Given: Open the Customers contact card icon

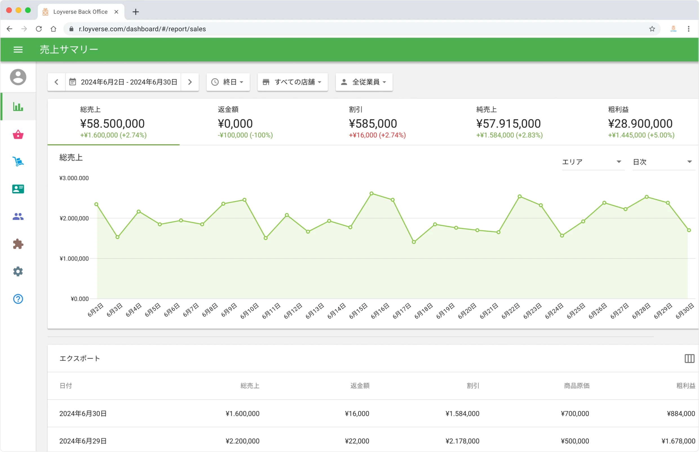Looking at the screenshot, I should click(x=18, y=189).
